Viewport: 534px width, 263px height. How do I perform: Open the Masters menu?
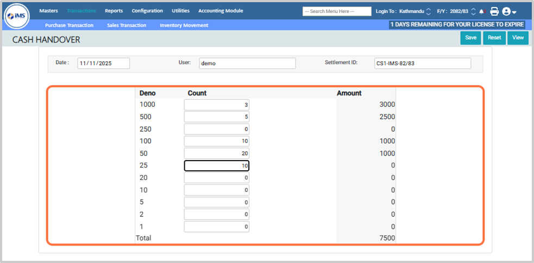click(48, 11)
